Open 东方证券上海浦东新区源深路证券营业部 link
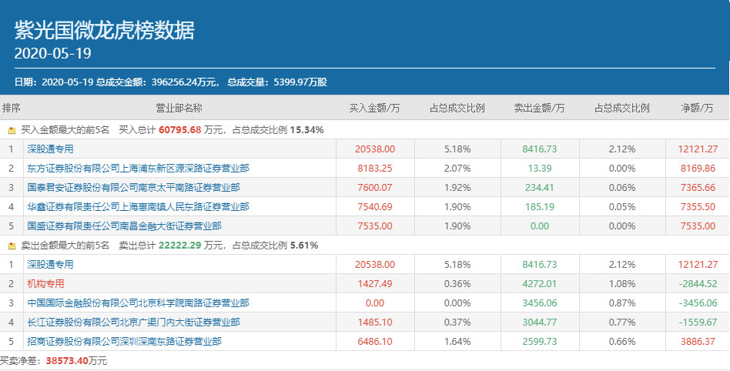Screen dimensions: 730x371 coord(138,168)
